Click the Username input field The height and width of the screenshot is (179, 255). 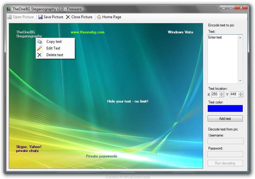pyautogui.click(x=225, y=141)
